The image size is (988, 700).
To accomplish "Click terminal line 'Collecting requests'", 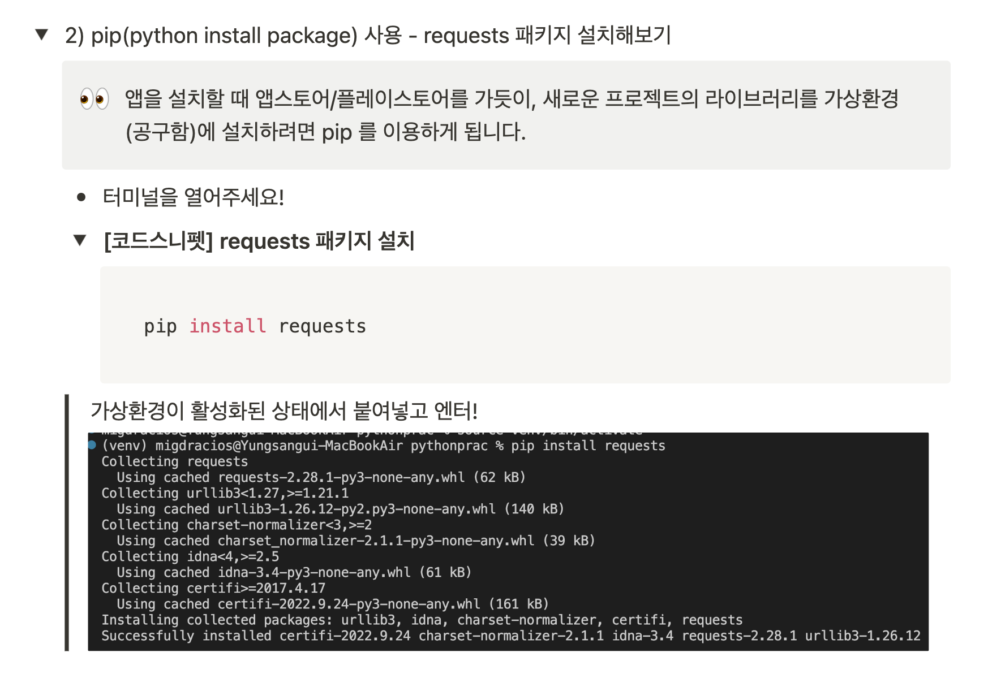I will click(x=175, y=462).
